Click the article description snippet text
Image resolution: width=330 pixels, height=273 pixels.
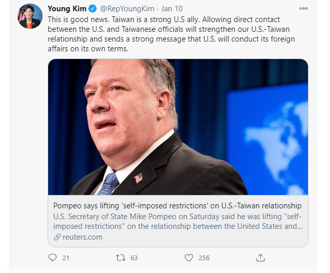click(x=178, y=221)
